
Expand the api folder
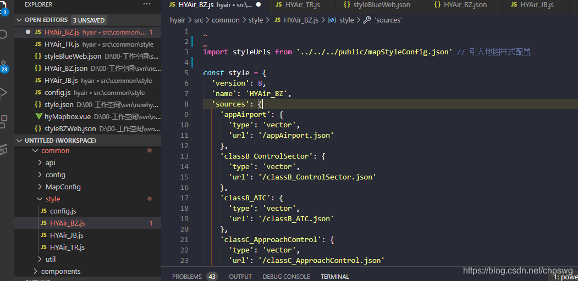pyautogui.click(x=40, y=162)
